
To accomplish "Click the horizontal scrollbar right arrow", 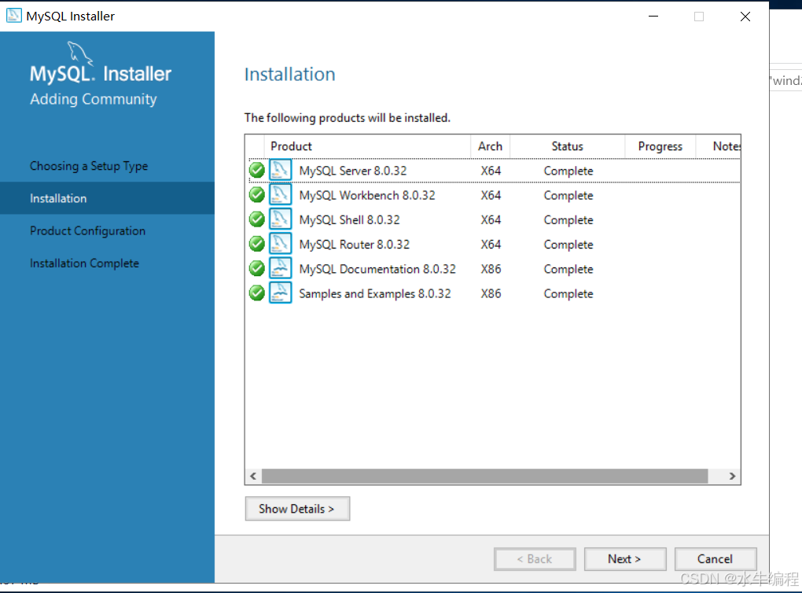I will (x=732, y=476).
